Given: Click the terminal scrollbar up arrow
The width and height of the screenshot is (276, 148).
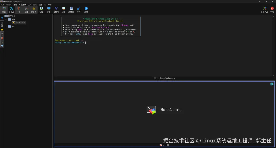Looking at the screenshot, I should 273,16.
